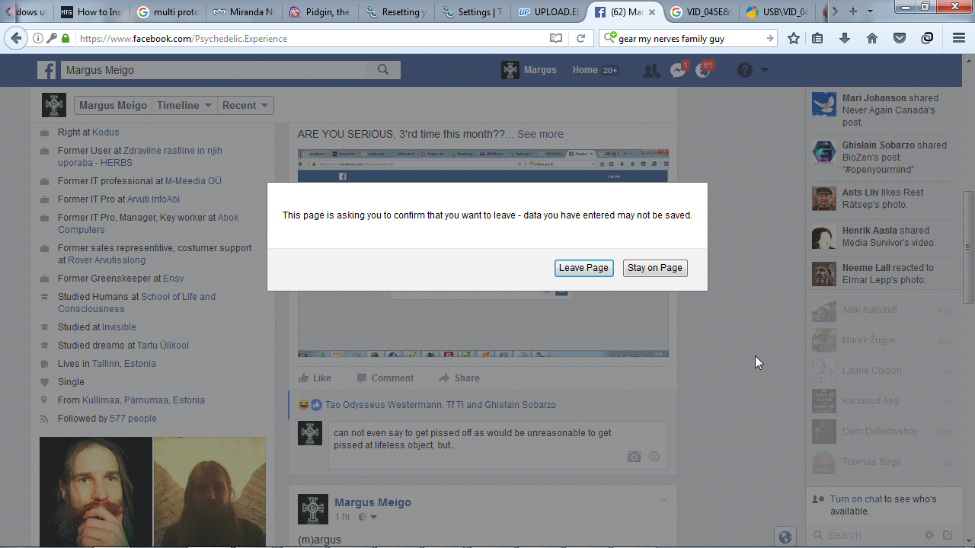Image resolution: width=975 pixels, height=548 pixels.
Task: Open Facebook friend requests icon
Action: click(x=651, y=71)
